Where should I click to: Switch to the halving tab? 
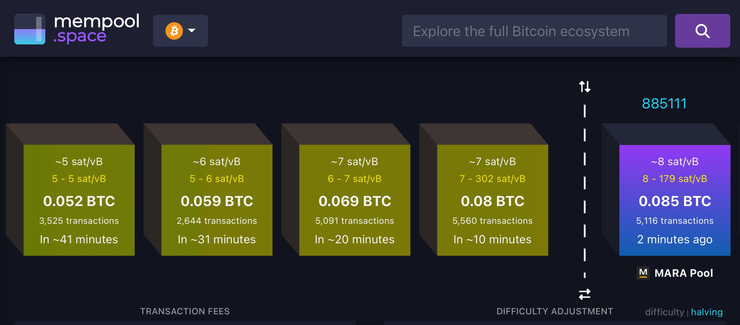click(707, 312)
